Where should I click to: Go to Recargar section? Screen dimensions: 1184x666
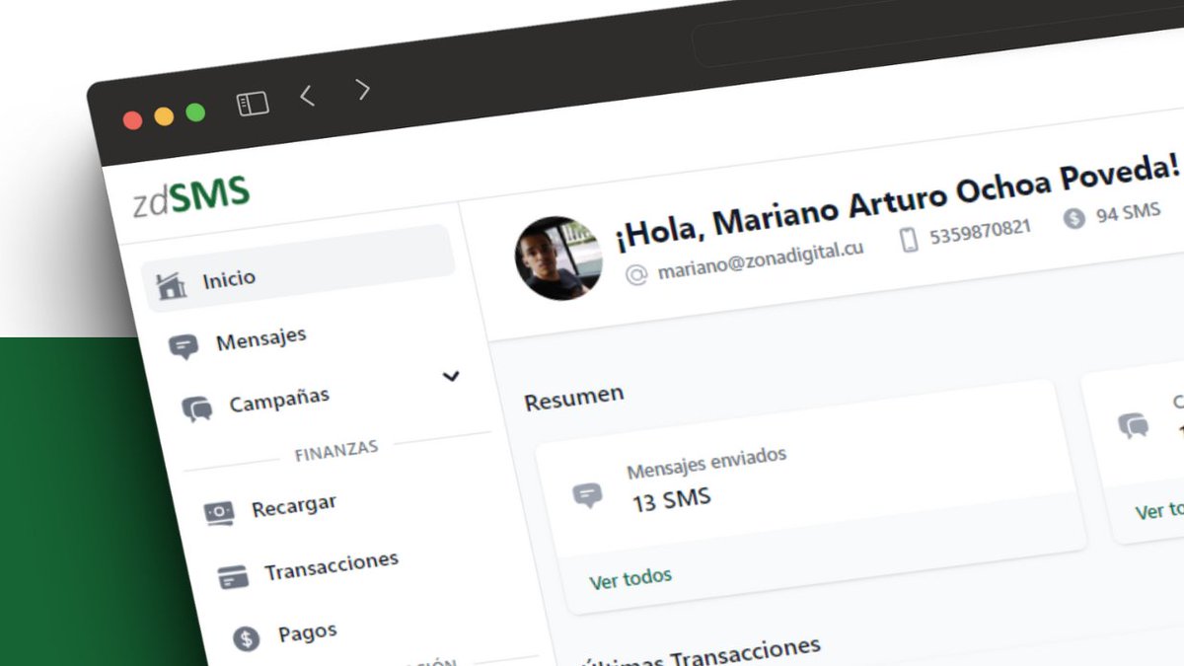click(294, 507)
